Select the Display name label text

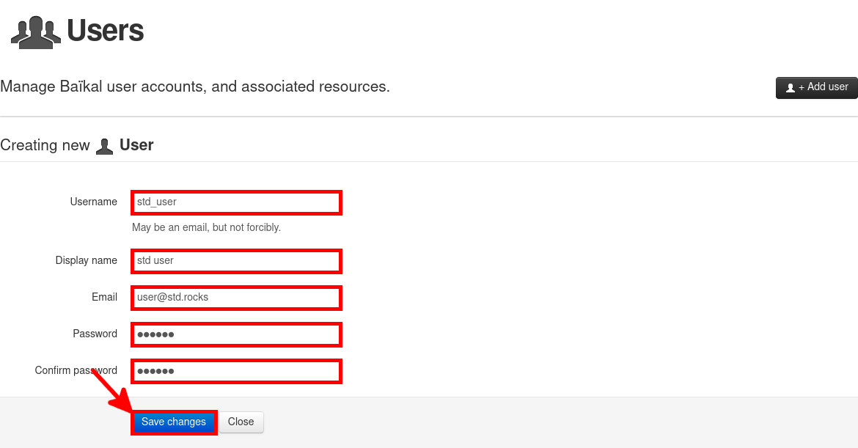tap(86, 260)
